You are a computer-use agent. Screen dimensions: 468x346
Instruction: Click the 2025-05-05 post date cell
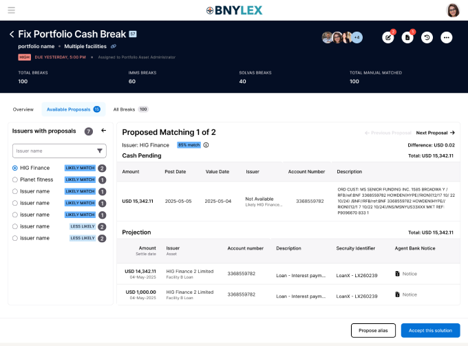[178, 202]
